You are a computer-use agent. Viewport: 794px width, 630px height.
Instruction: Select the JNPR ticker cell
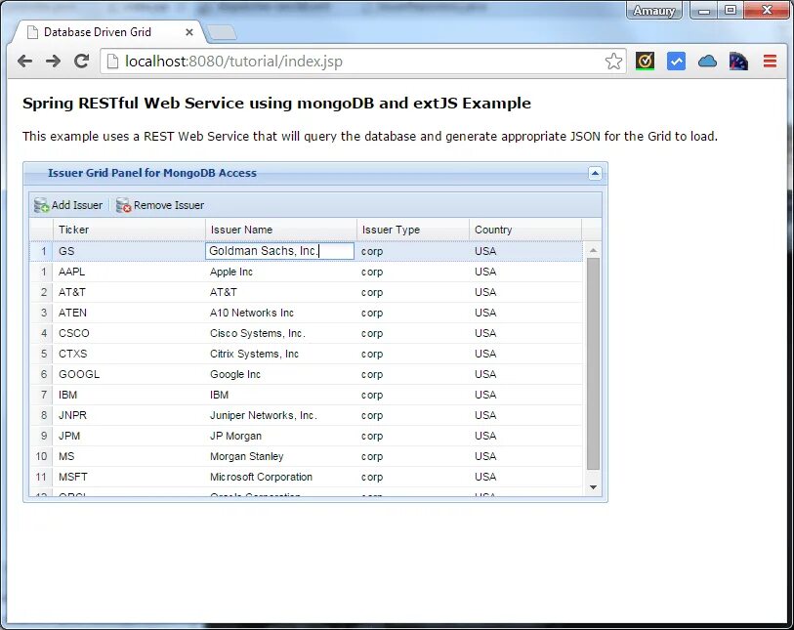129,415
